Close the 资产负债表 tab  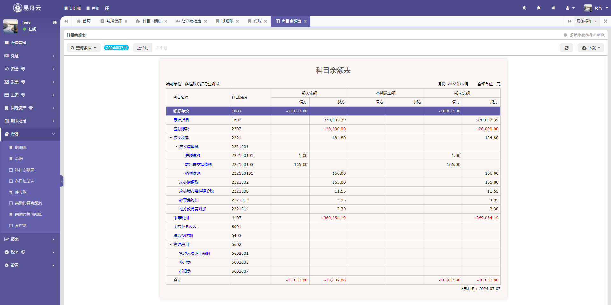206,22
